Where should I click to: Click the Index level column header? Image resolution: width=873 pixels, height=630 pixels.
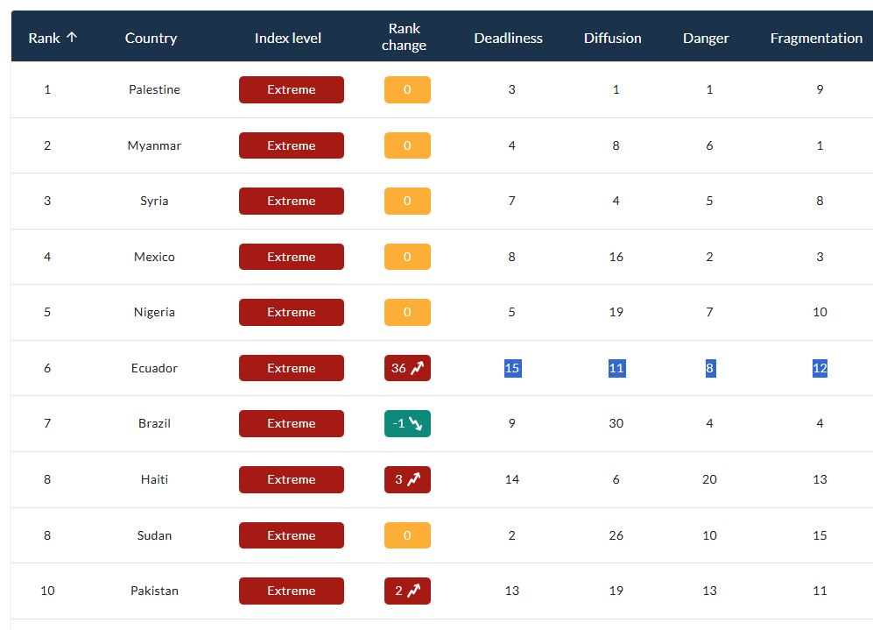click(x=288, y=38)
